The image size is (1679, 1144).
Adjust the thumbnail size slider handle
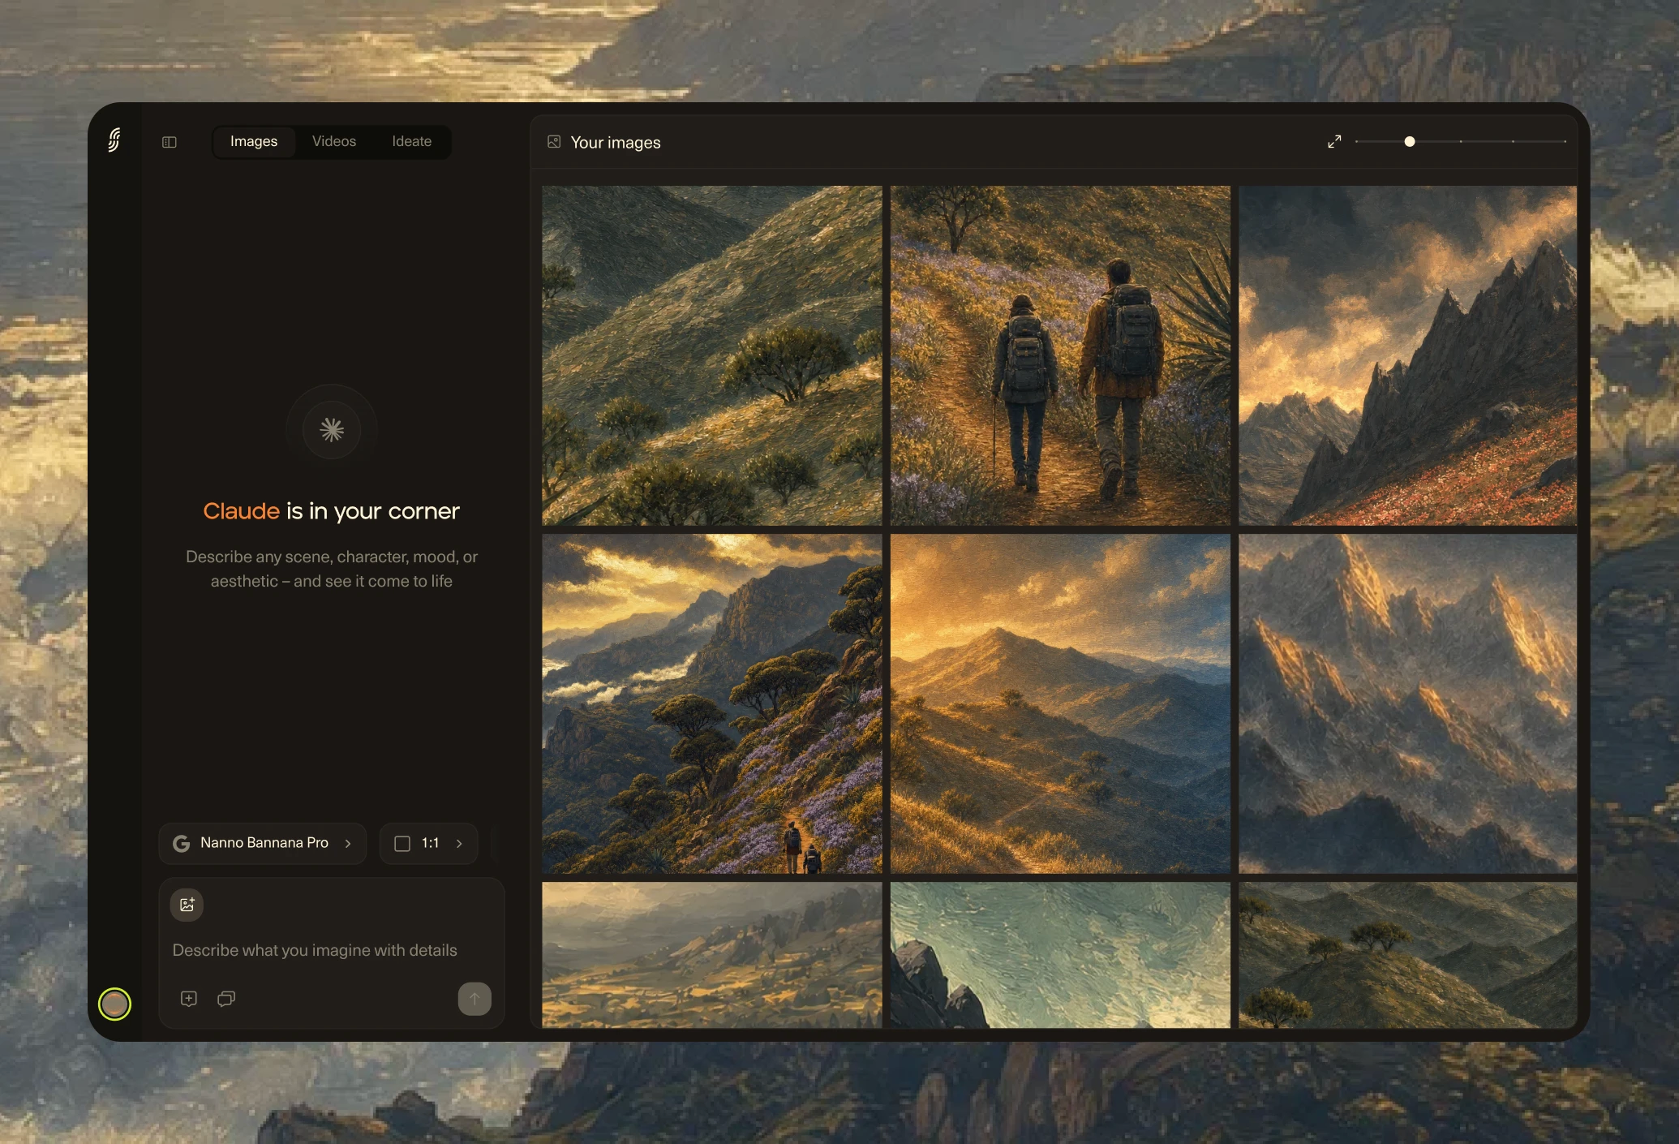[x=1410, y=141]
